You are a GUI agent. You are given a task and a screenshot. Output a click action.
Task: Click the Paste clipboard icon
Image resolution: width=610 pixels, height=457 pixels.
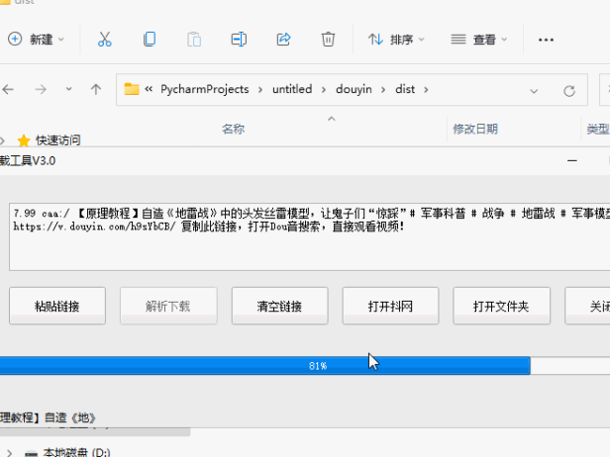click(194, 40)
